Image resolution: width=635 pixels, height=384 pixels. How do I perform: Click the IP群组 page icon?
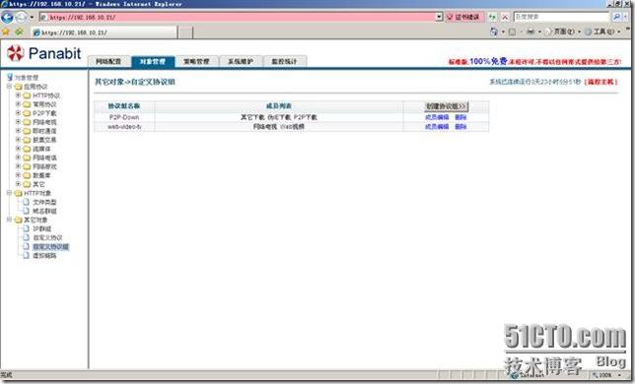pos(27,228)
